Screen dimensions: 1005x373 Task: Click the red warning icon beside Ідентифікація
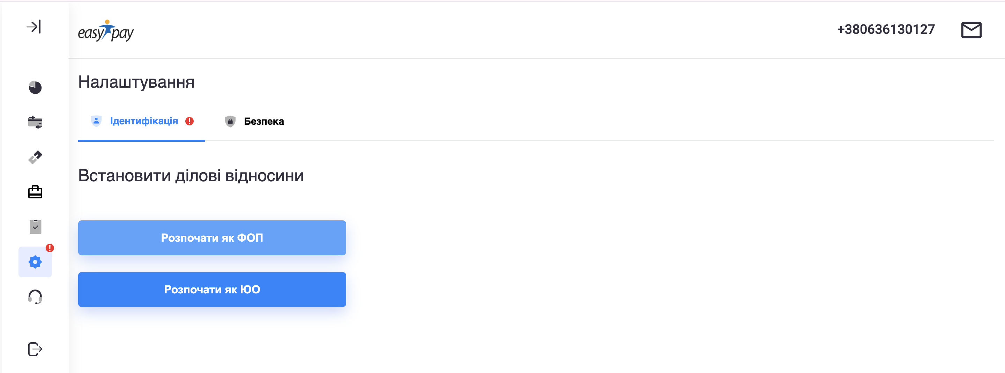pyautogui.click(x=189, y=121)
